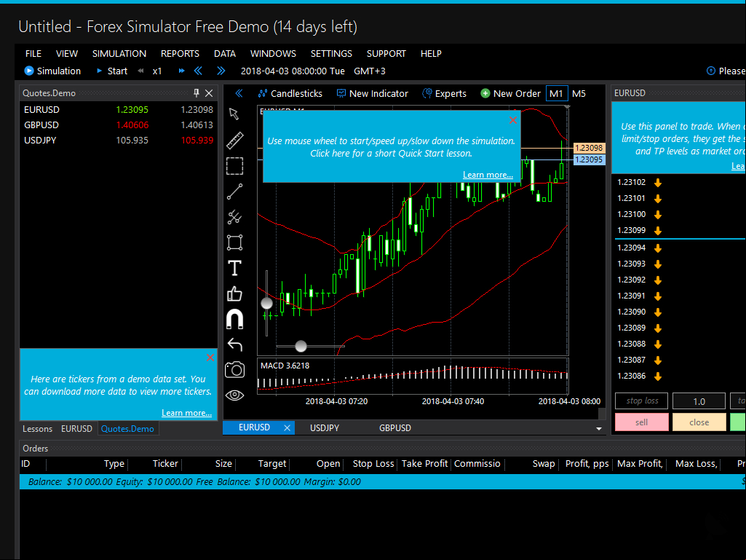
Task: Close the EURUSD chart tab
Action: click(x=287, y=427)
